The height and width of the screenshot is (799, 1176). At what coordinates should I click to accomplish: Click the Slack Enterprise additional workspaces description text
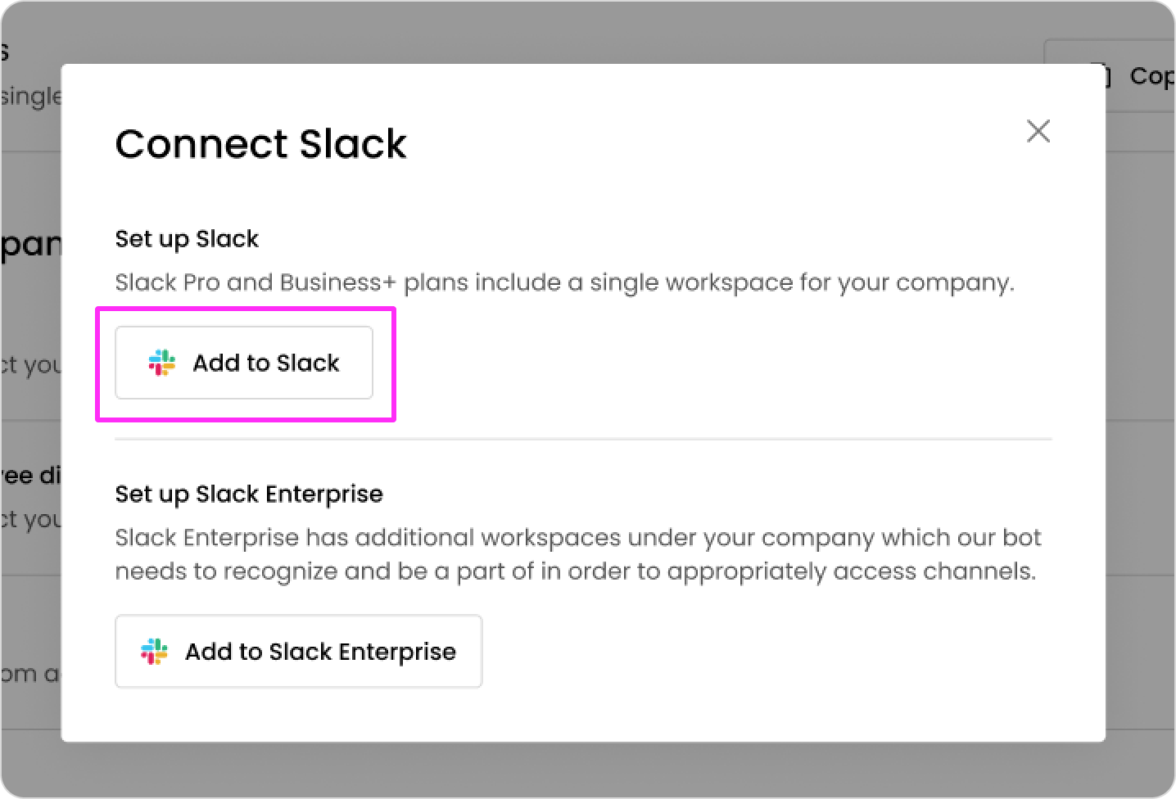tap(577, 553)
